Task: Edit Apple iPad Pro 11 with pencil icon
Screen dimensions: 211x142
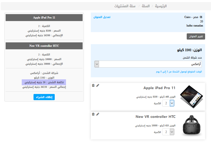Action: [x=98, y=86]
